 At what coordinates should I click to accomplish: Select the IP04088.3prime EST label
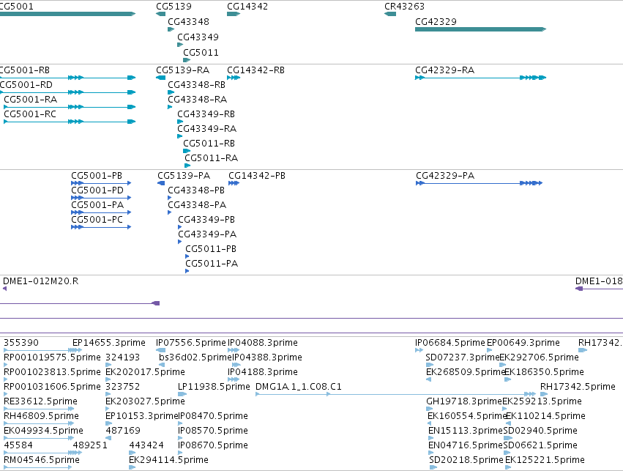click(262, 343)
